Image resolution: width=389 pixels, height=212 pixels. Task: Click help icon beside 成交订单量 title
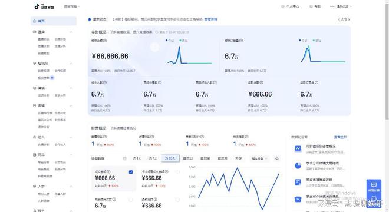[x=241, y=41]
